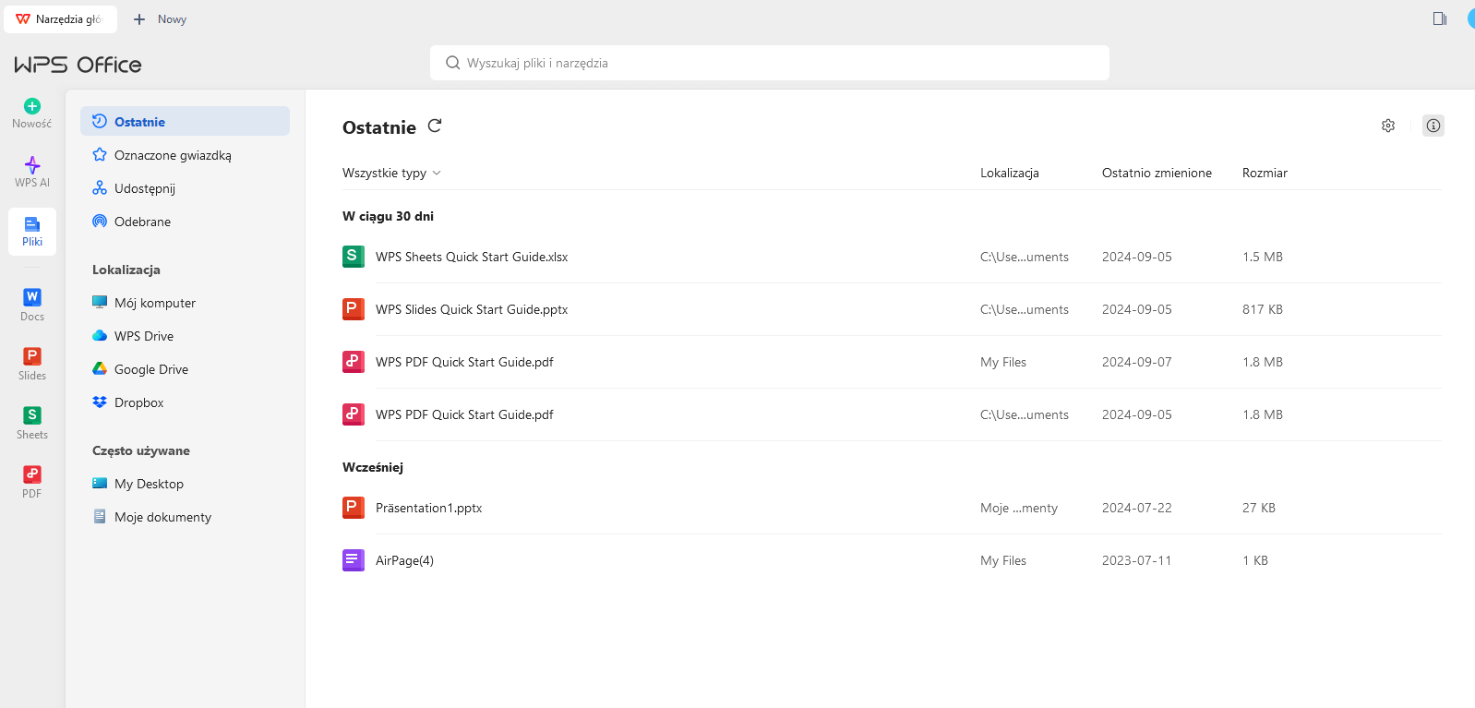Click the Moje ...menty location value
Viewport: 1475px width, 708px height.
tap(1019, 508)
